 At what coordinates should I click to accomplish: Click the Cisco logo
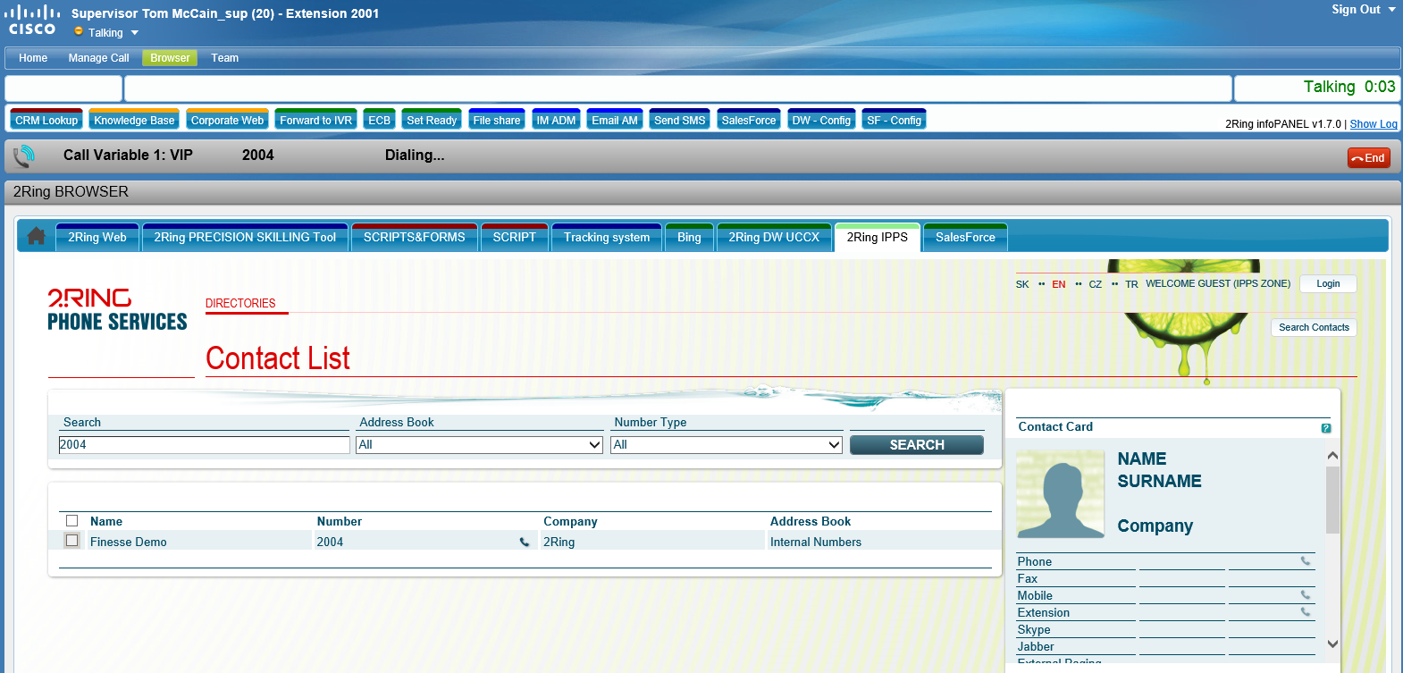[32, 20]
